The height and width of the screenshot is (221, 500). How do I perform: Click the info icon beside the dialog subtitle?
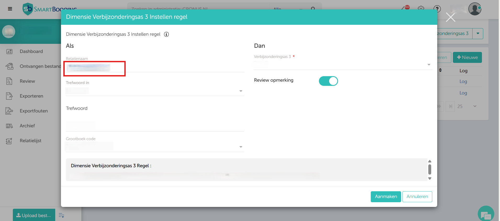tap(166, 34)
